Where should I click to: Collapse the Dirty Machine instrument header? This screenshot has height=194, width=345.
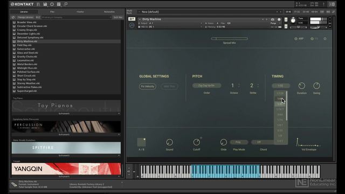pos(140,19)
